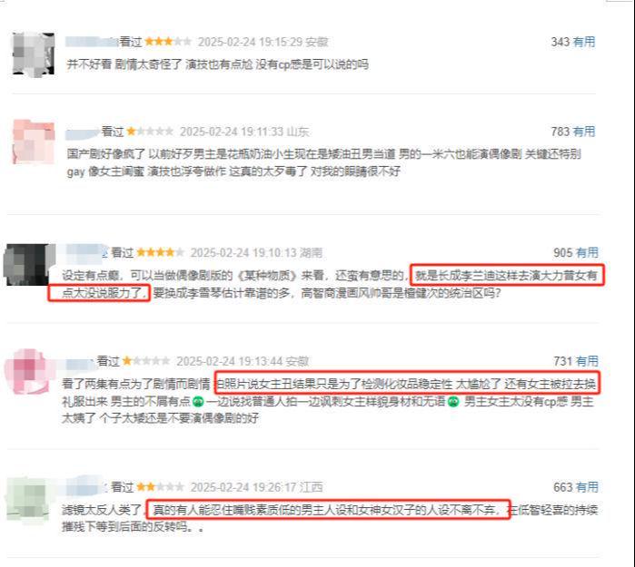Viewport: 635px width, 567px height.
Task: Open the green avatar of the Jiangxi reviewer
Action: (29, 499)
